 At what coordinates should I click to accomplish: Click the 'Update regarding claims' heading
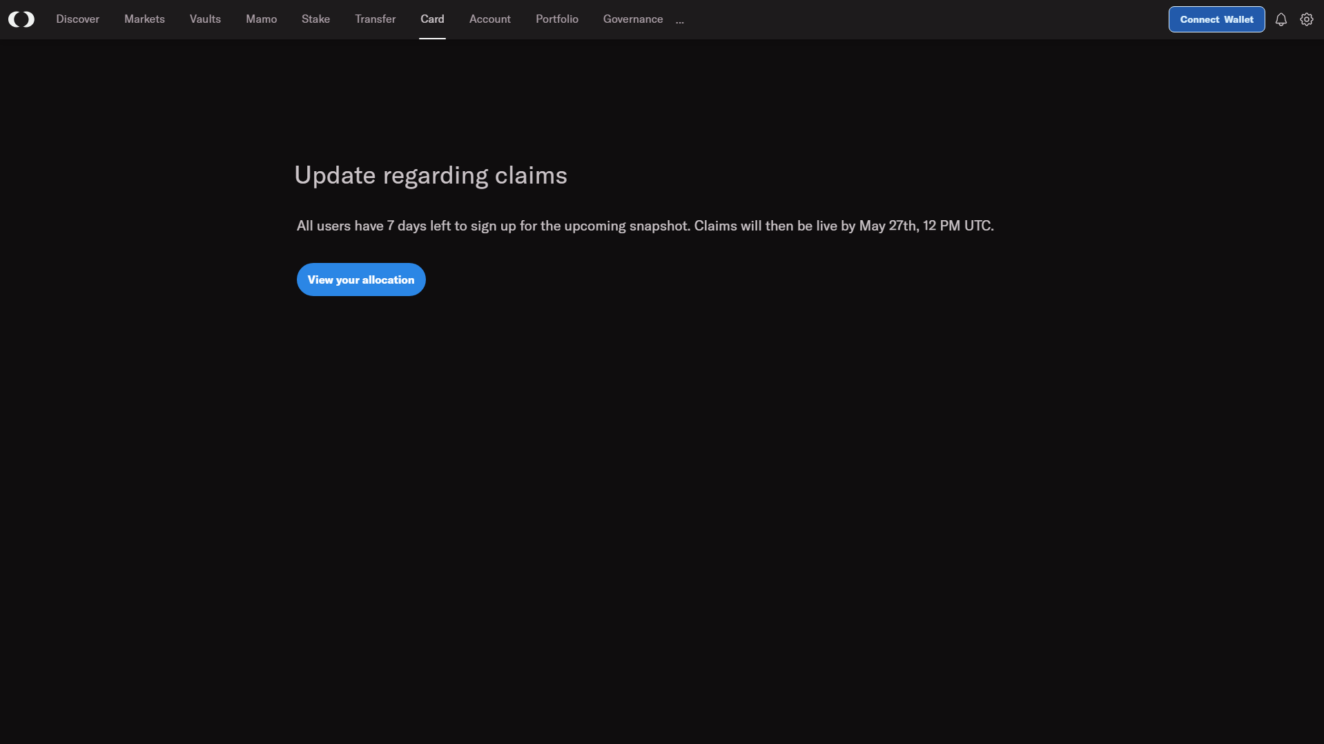tap(431, 175)
